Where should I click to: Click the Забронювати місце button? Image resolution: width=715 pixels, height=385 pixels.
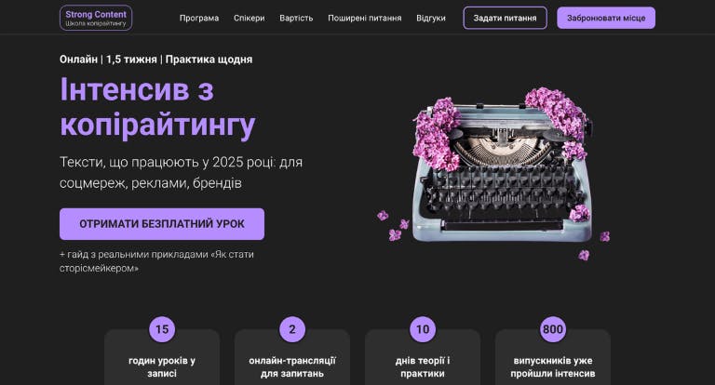(x=606, y=19)
